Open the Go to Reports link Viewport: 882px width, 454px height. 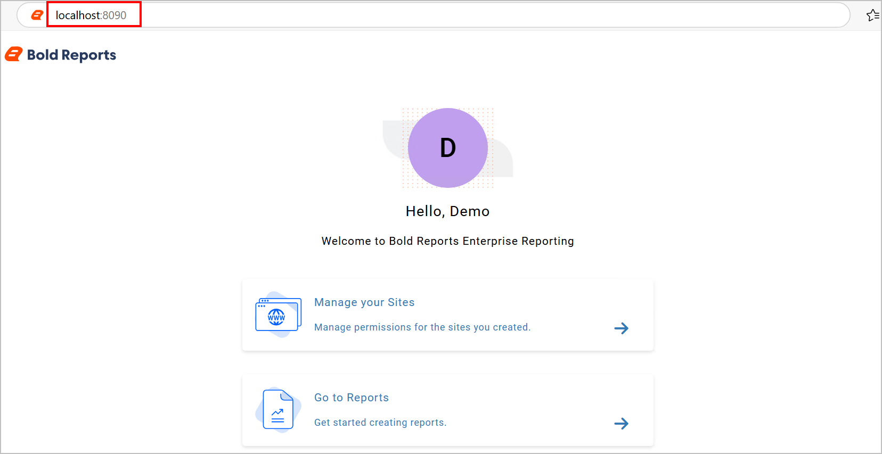(352, 398)
